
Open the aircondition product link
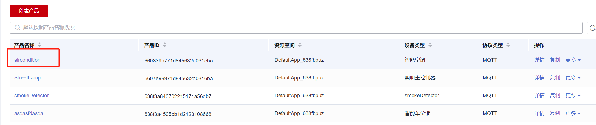[x=27, y=60]
